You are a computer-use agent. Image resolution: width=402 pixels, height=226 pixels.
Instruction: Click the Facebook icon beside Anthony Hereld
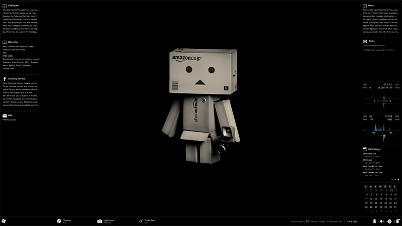[5, 79]
